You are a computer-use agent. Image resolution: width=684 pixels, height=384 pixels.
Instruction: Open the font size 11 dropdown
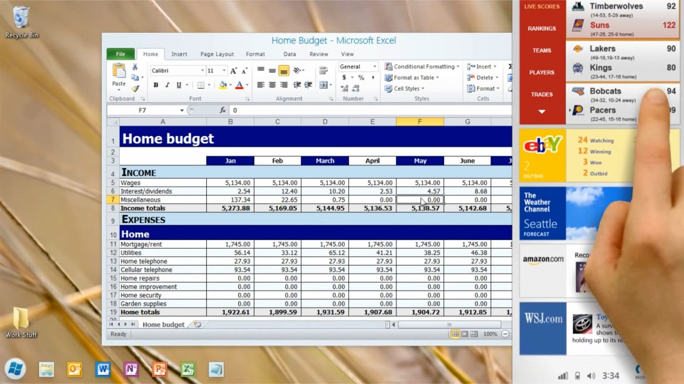tap(224, 70)
